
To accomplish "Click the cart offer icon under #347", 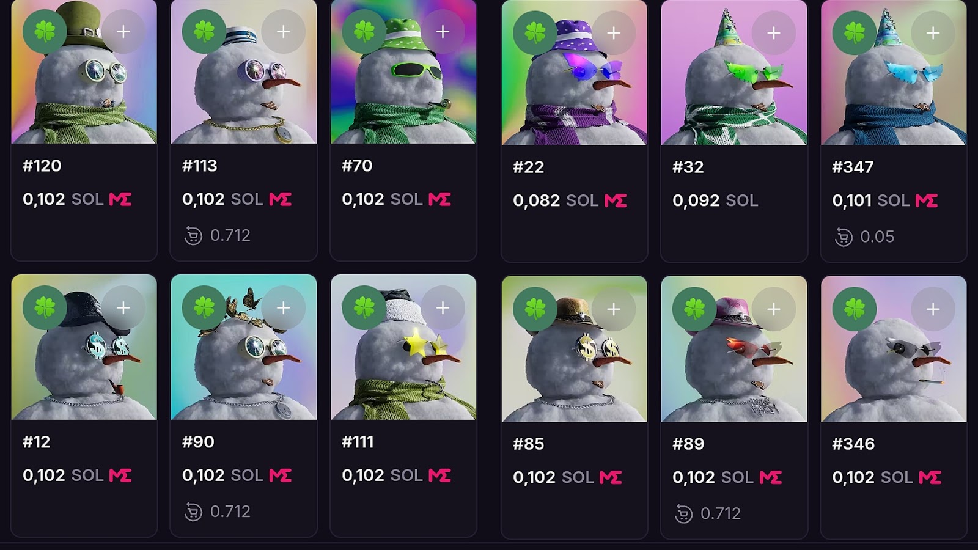I will pyautogui.click(x=844, y=237).
